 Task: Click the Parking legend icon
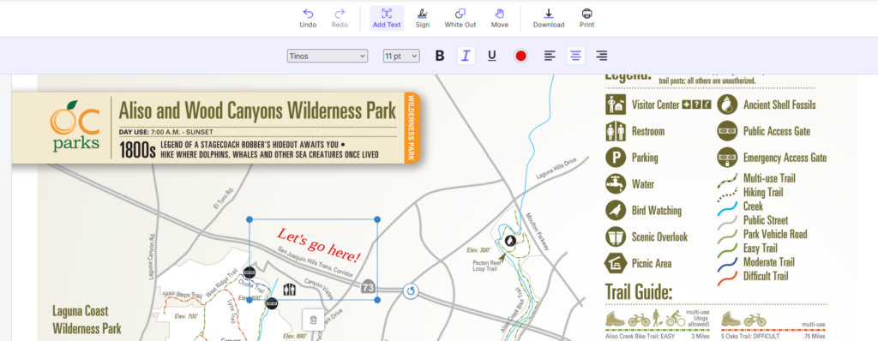[616, 158]
